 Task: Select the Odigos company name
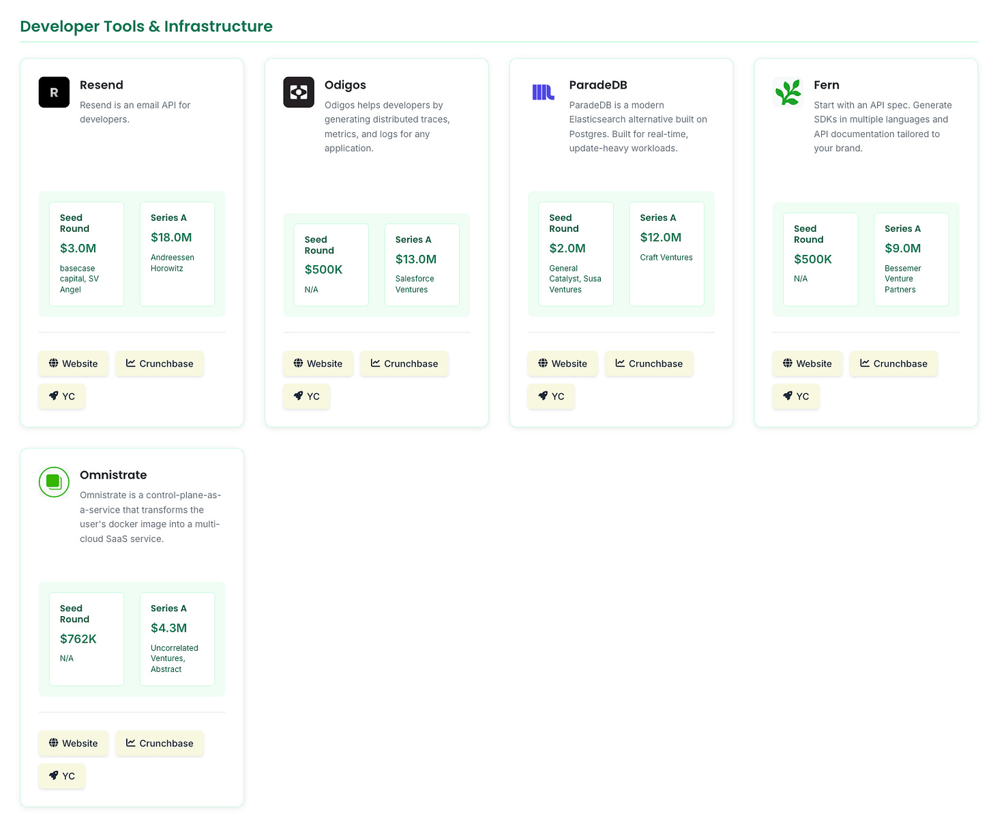pyautogui.click(x=345, y=85)
